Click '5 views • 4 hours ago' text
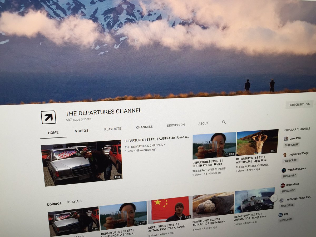Image resolution: width=316 pixels, height=237 pixels. [248, 170]
